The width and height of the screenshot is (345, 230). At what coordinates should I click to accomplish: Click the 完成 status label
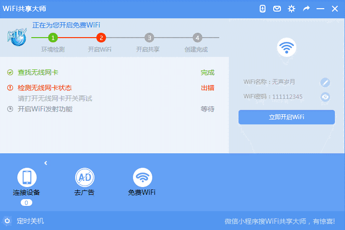[208, 73]
